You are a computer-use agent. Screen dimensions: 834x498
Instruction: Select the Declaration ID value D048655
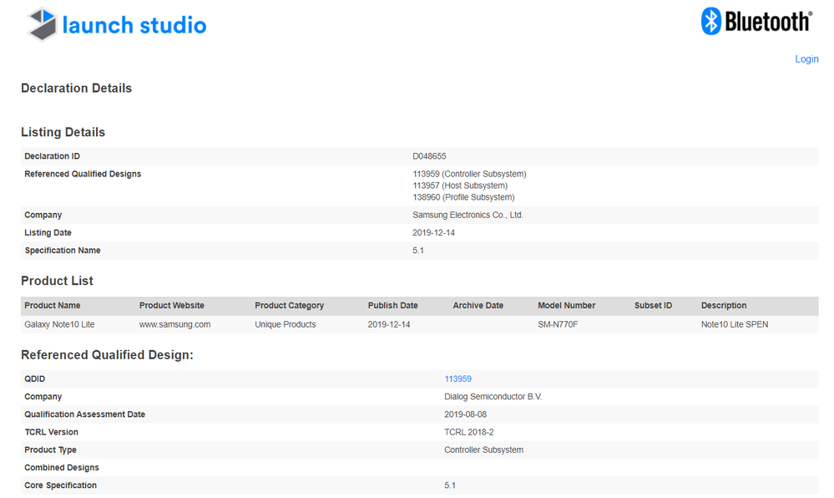click(x=429, y=156)
